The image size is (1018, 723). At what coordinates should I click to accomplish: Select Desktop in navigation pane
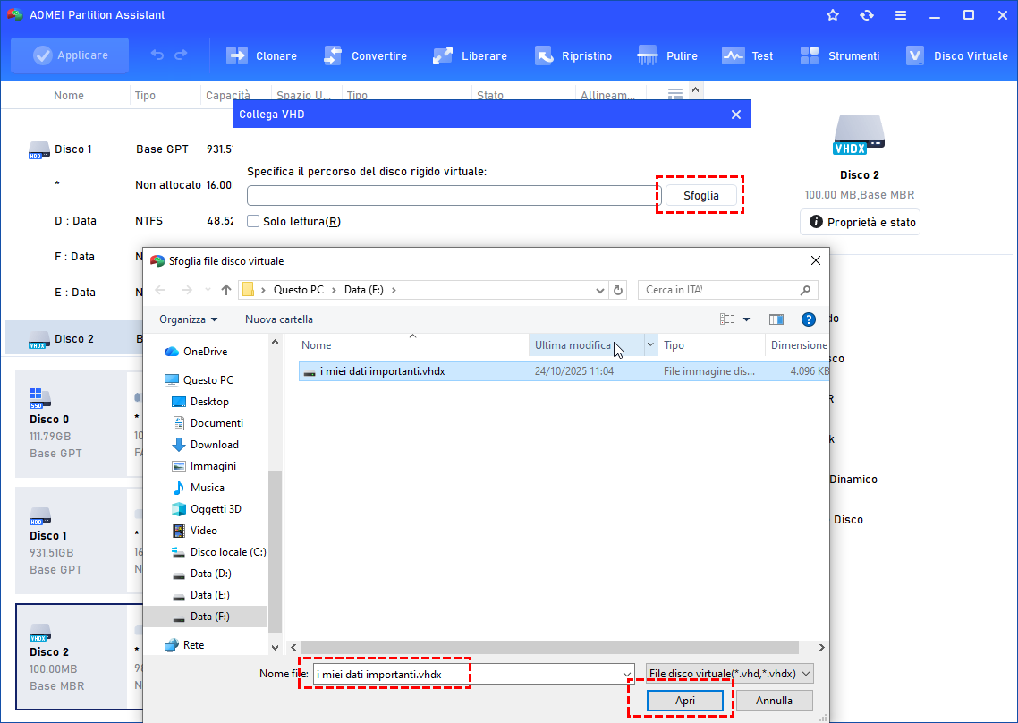pyautogui.click(x=200, y=402)
